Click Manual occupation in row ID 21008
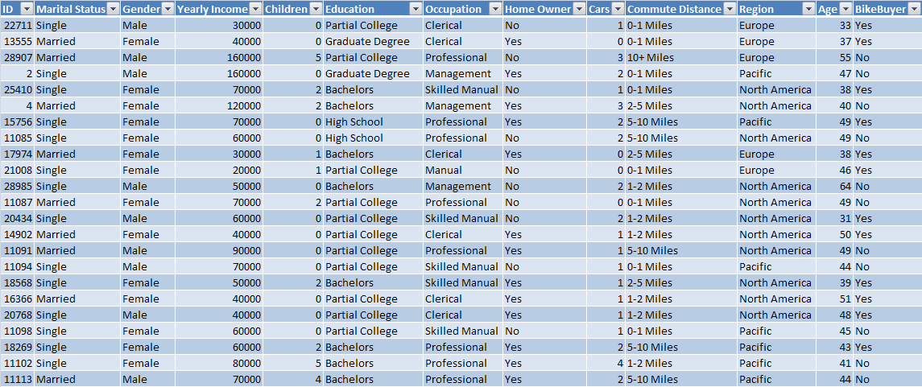The width and height of the screenshot is (922, 387). [463, 171]
